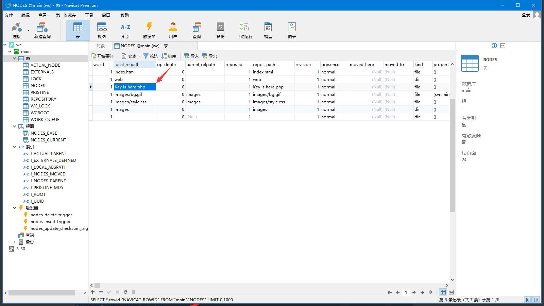This screenshot has height=306, width=544.
Task: Open the 帮助 menu
Action: tap(125, 15)
